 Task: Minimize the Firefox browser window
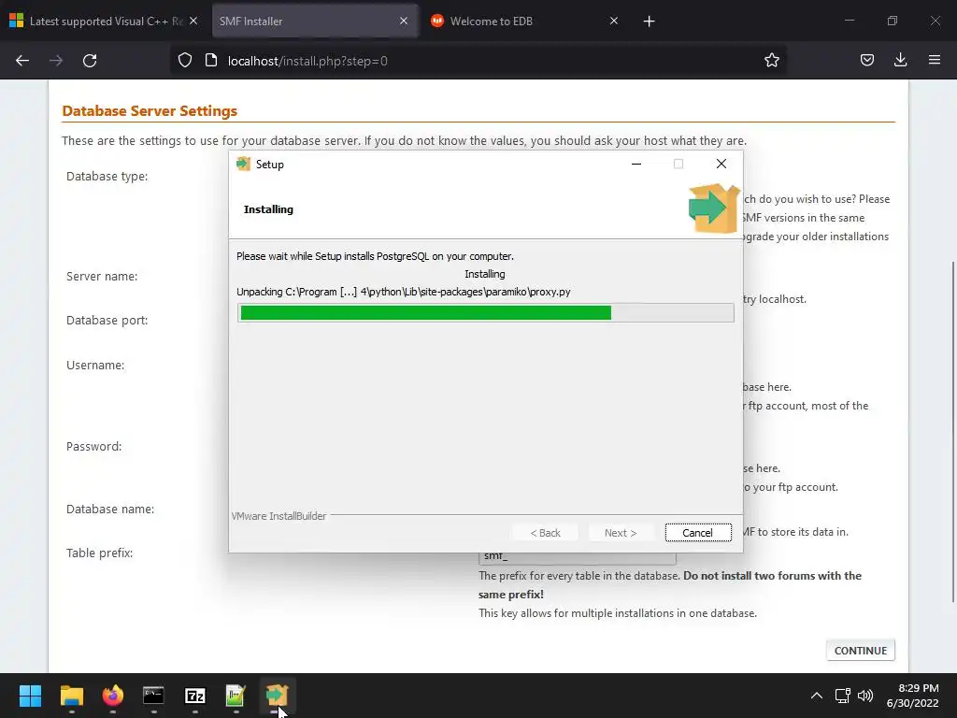point(849,21)
